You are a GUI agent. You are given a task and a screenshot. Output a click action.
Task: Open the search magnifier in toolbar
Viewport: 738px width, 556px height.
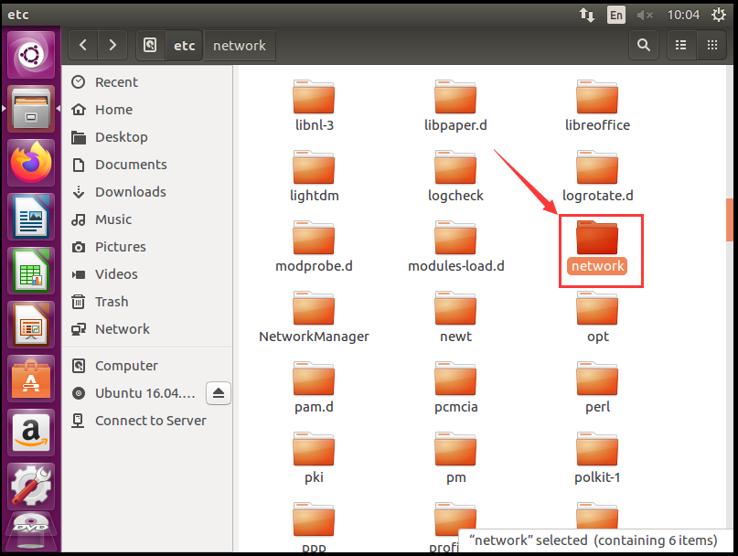tap(644, 45)
